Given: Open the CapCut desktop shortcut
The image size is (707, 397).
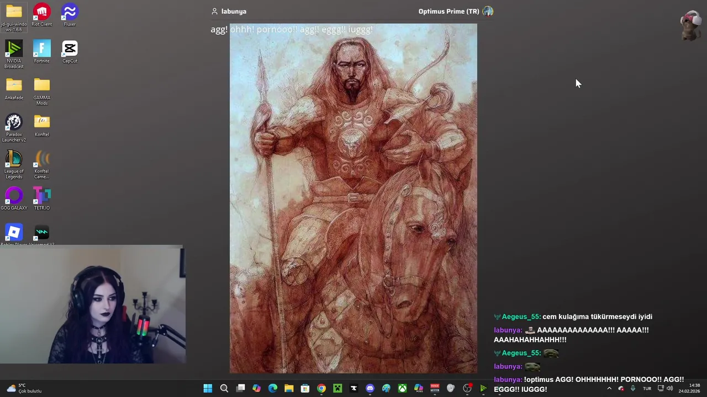Looking at the screenshot, I should tap(70, 51).
